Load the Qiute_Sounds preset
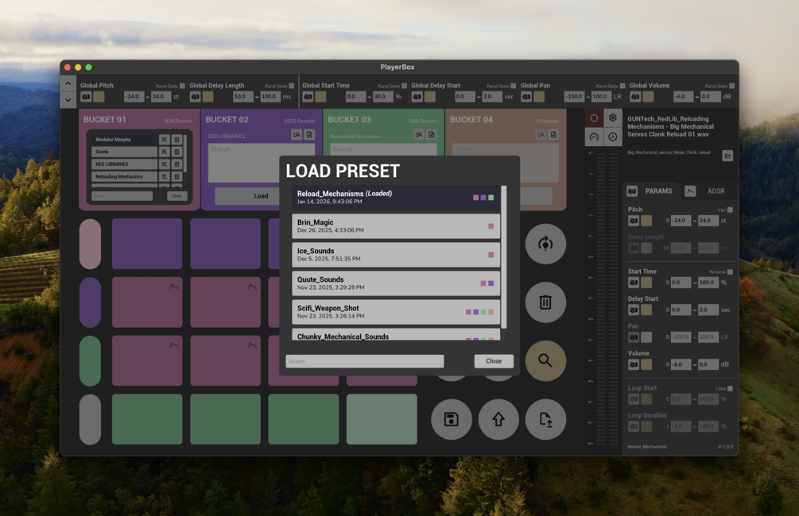This screenshot has height=516, width=799. click(x=396, y=283)
